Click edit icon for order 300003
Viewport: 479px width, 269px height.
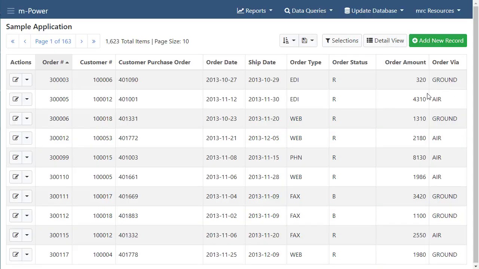click(x=15, y=80)
